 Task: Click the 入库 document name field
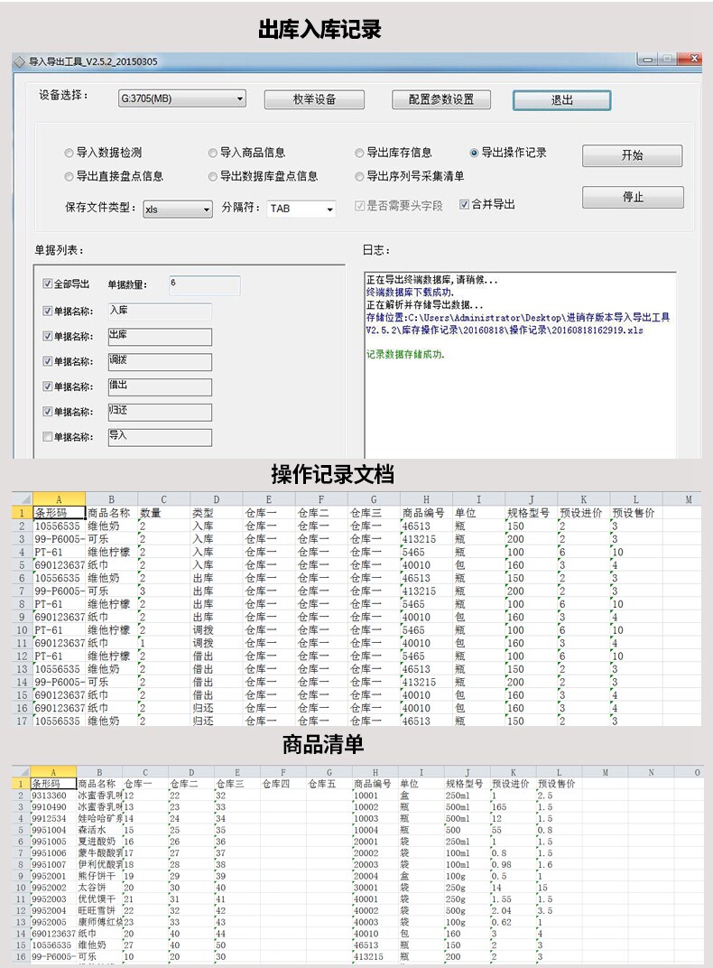click(160, 312)
